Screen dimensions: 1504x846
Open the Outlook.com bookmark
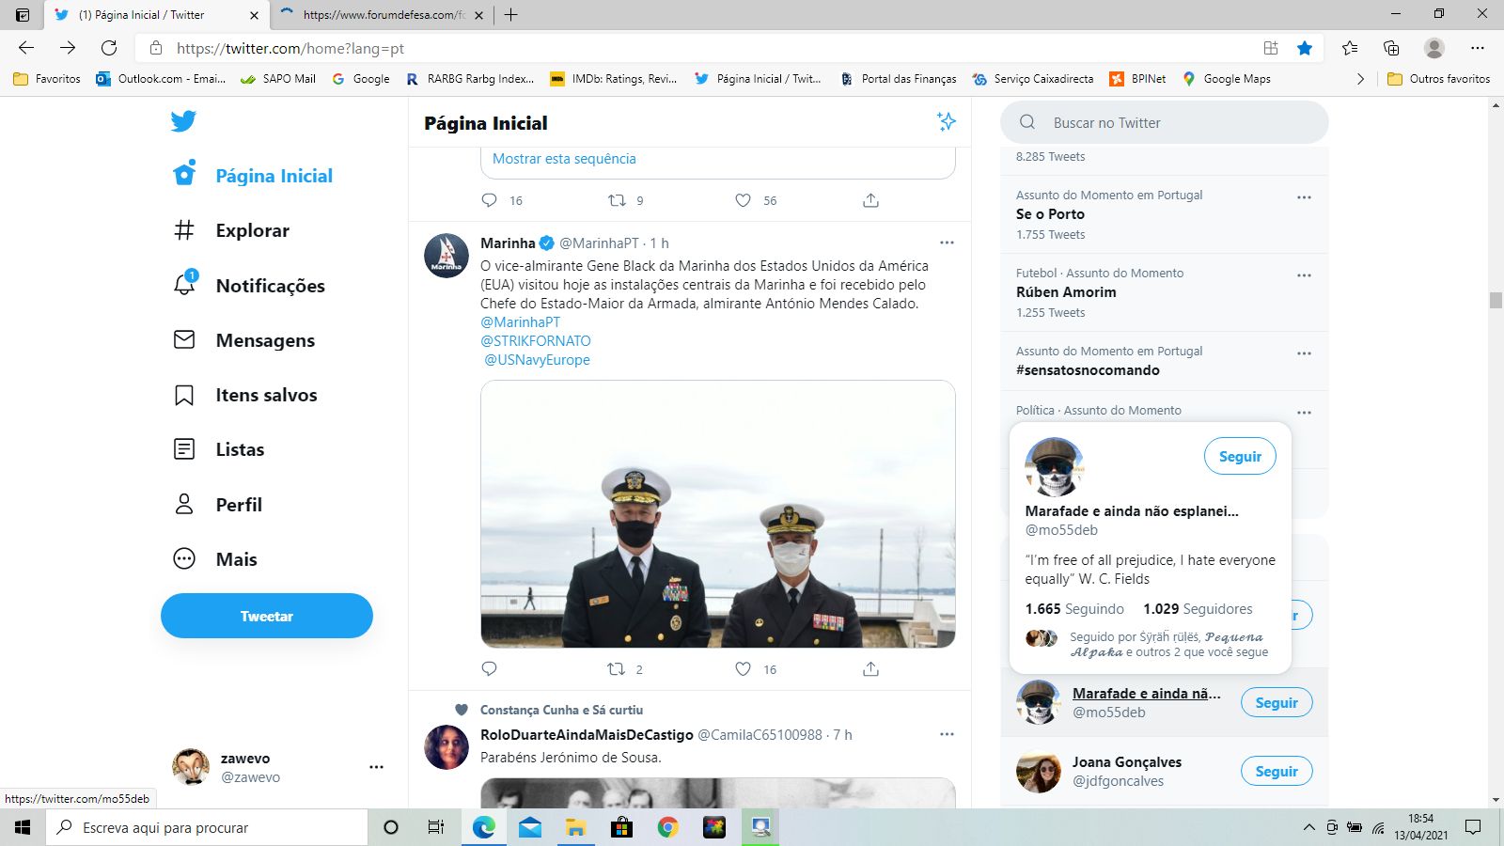coord(161,79)
